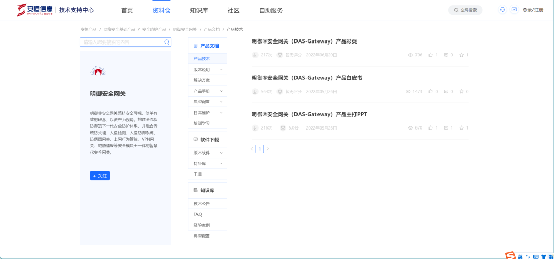
Task: Open comments on 产品彩页
Action: tap(446, 55)
